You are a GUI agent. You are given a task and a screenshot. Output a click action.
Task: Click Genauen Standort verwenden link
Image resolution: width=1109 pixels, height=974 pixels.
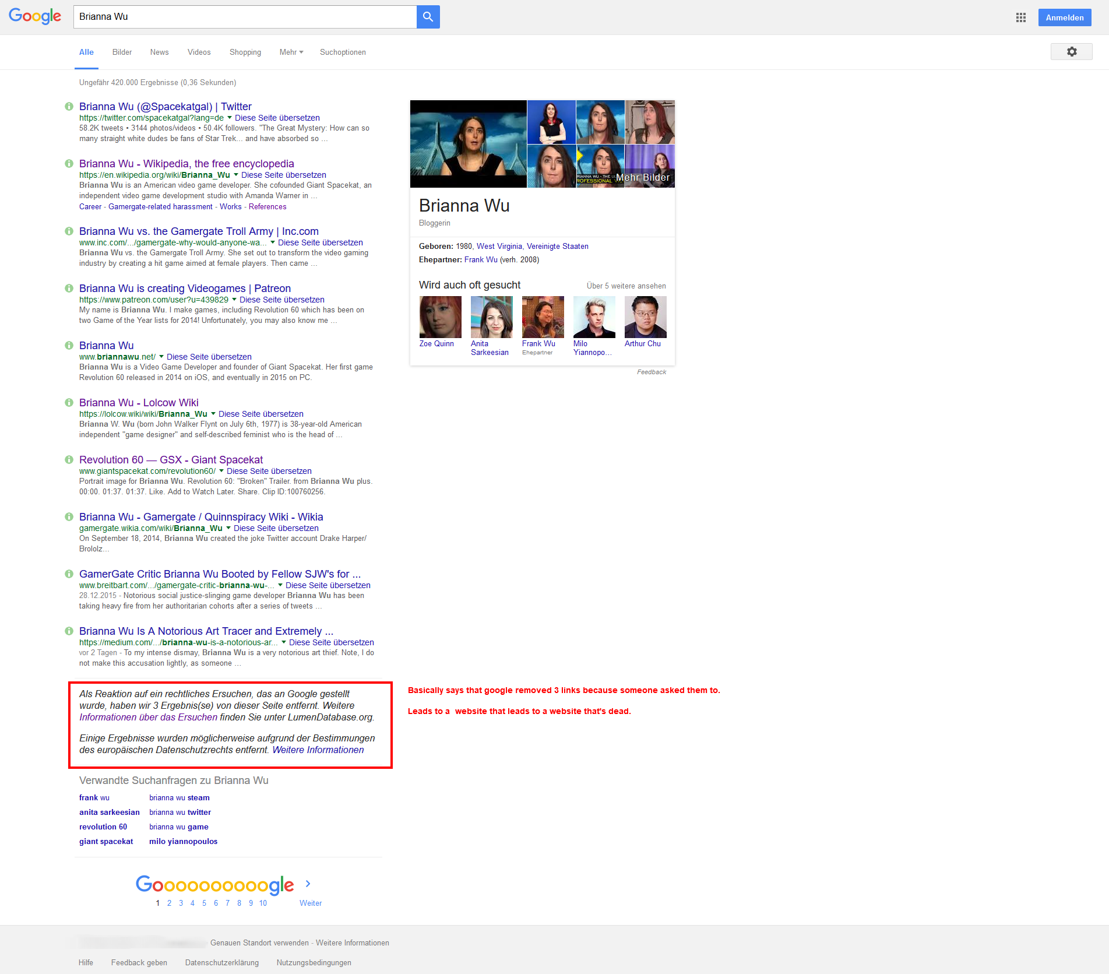coord(259,943)
